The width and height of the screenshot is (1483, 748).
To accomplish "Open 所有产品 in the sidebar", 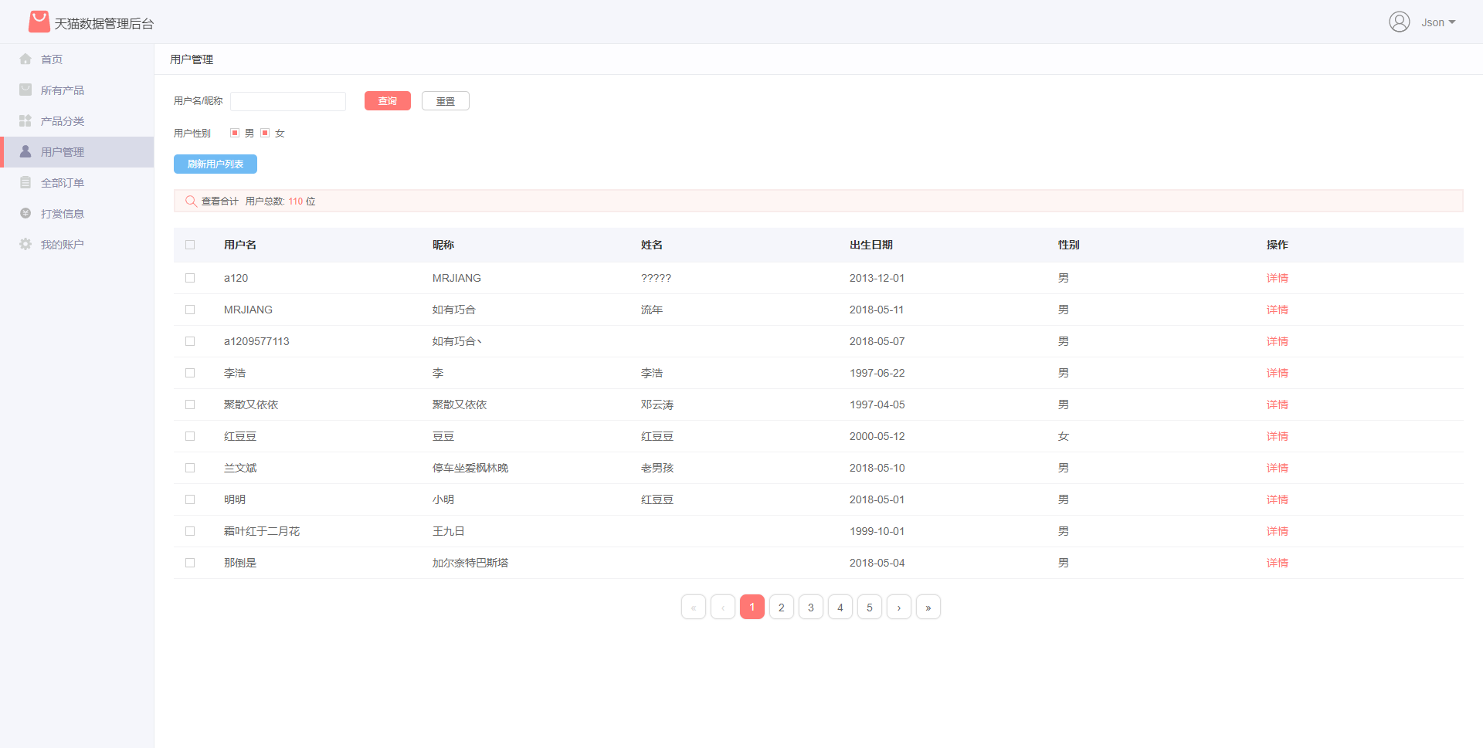I will 77,90.
